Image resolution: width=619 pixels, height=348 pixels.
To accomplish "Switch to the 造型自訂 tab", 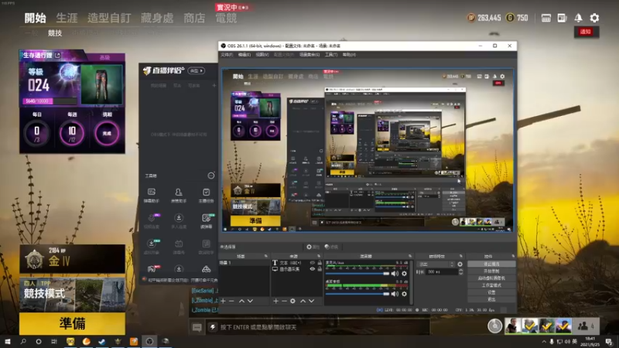I will point(109,18).
